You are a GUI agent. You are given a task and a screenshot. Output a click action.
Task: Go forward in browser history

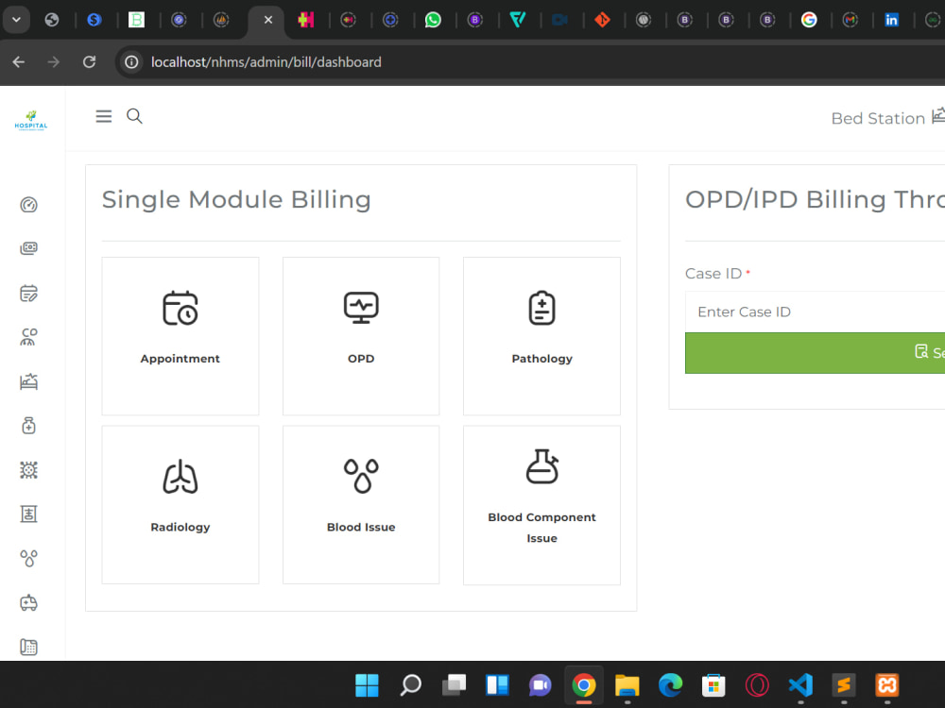pyautogui.click(x=54, y=62)
